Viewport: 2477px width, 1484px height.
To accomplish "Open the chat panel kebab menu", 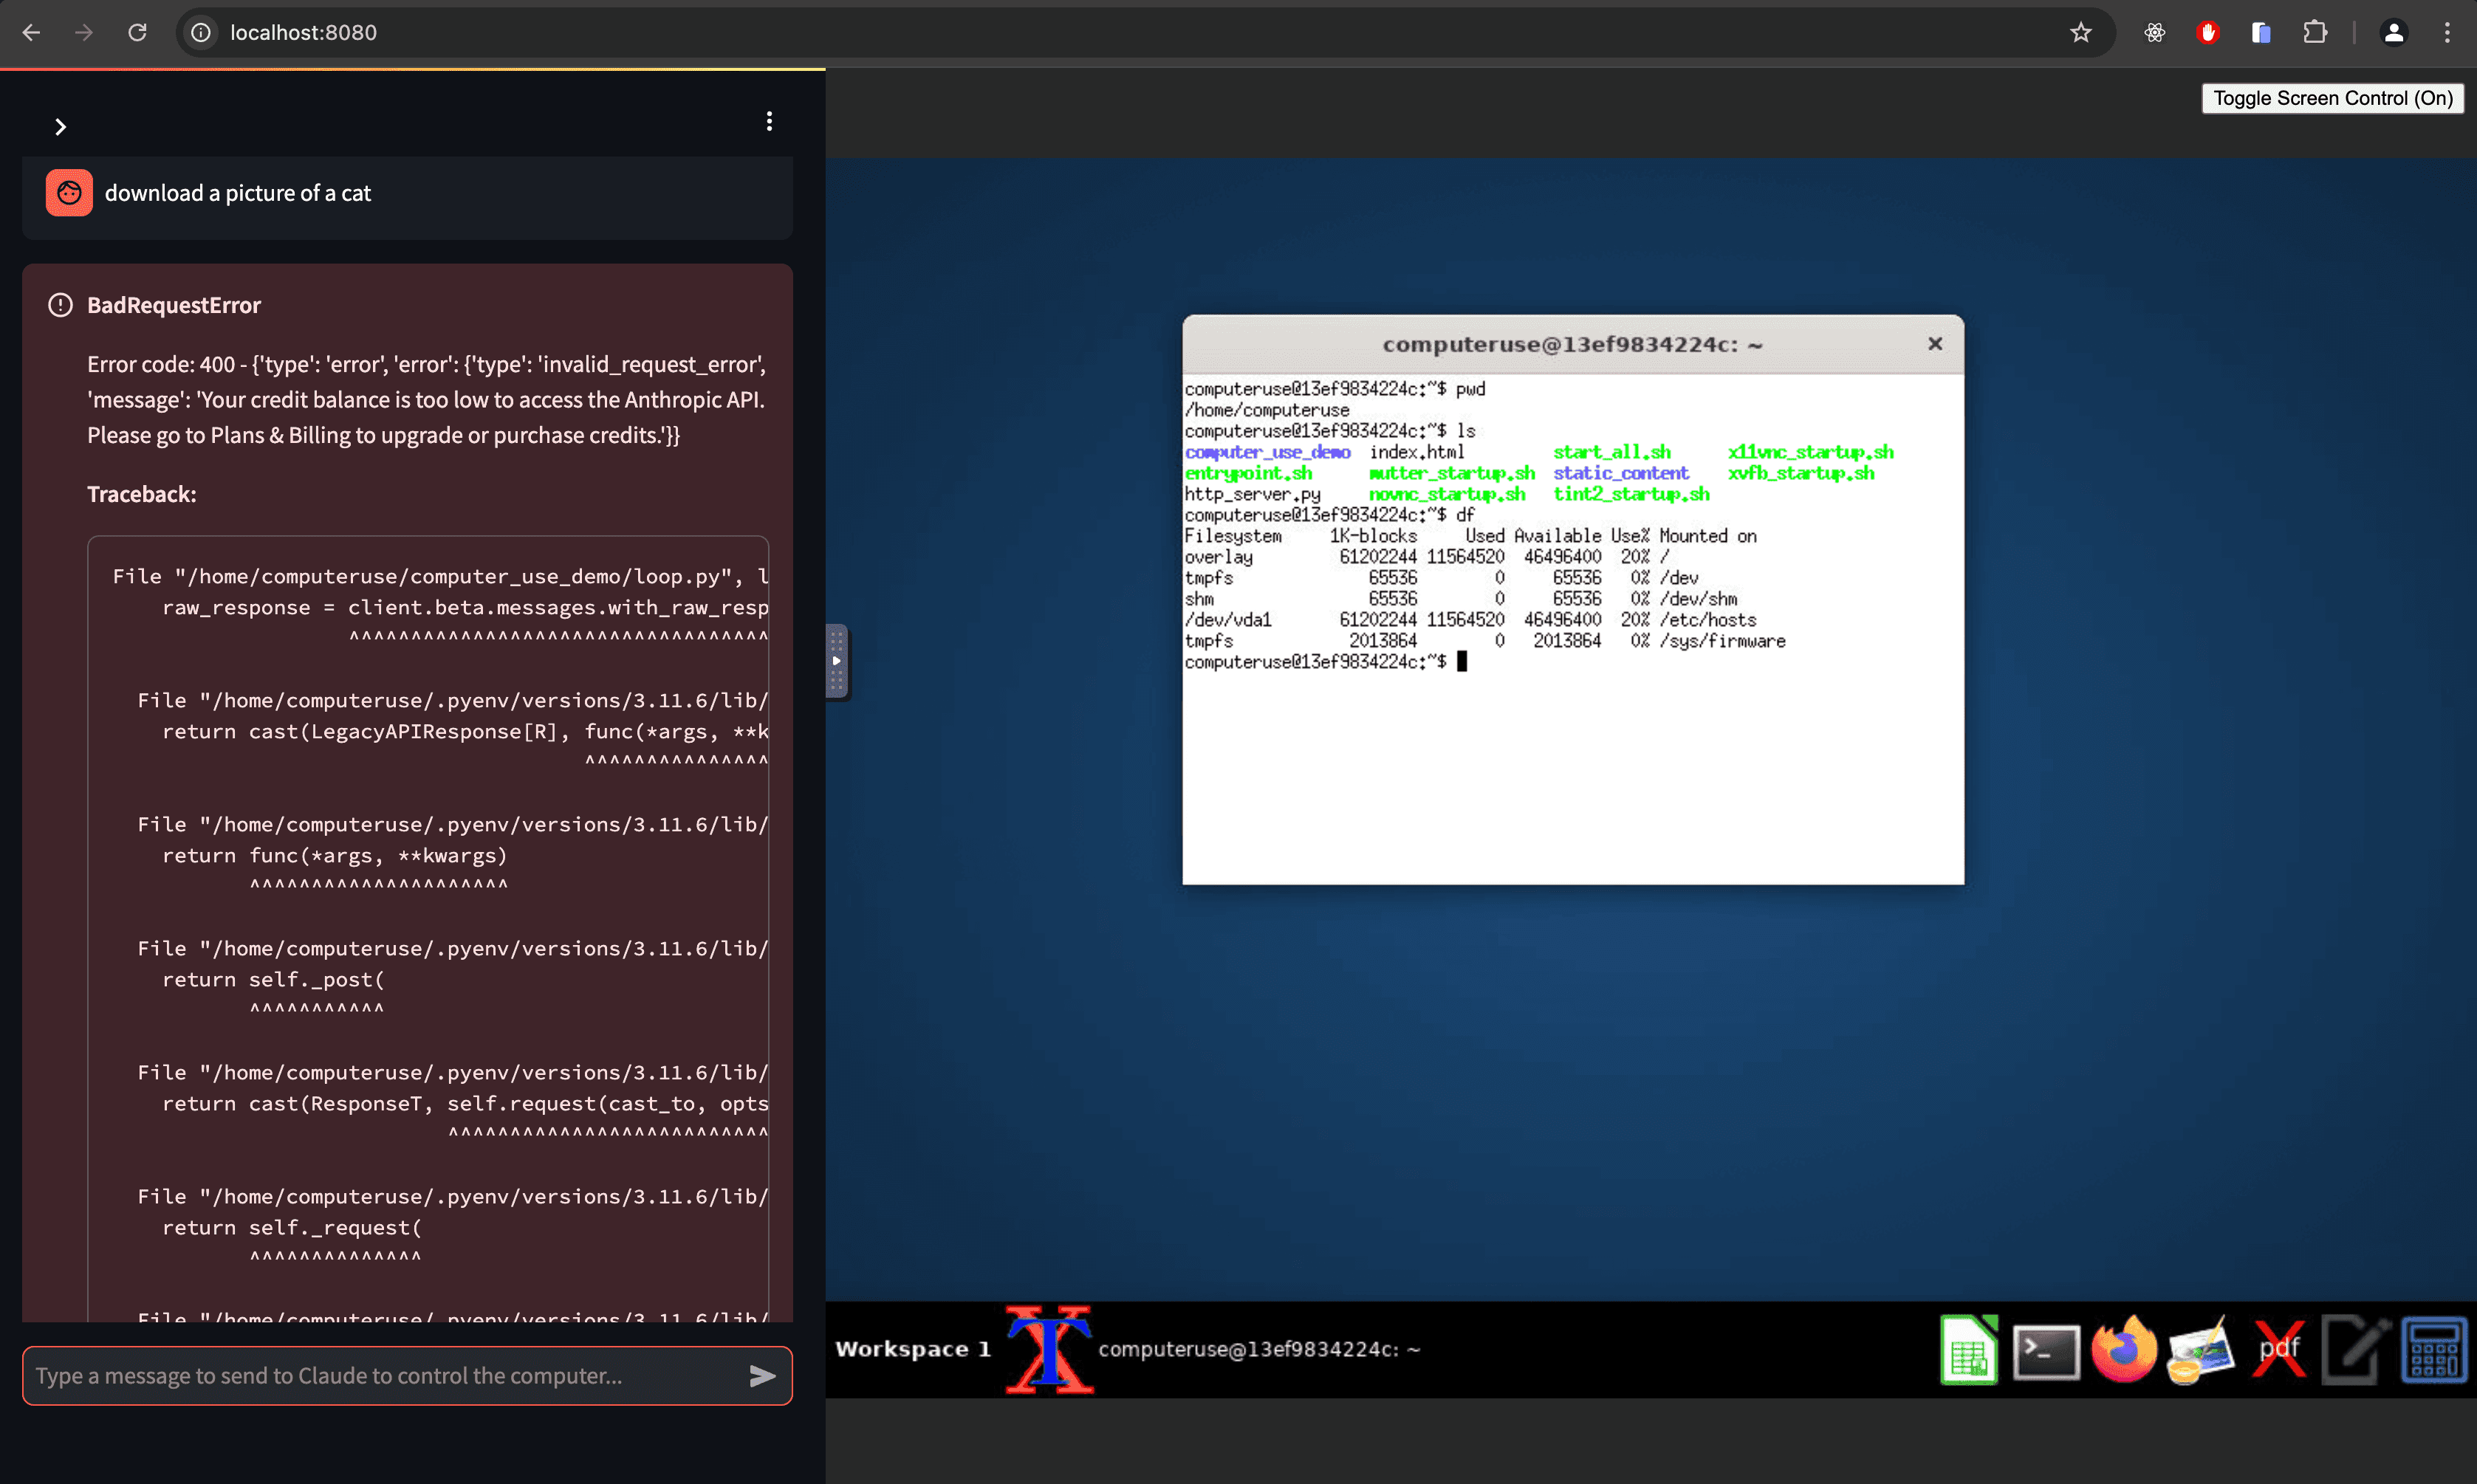I will pyautogui.click(x=768, y=121).
